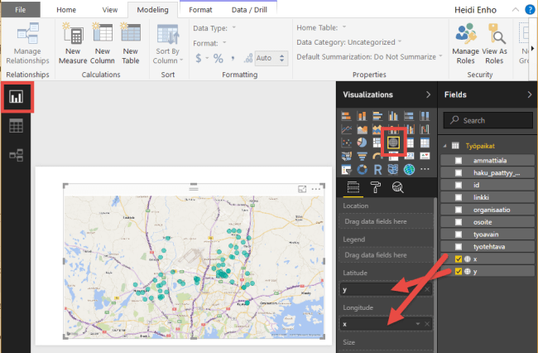Open the Data / Drill tab

point(248,10)
